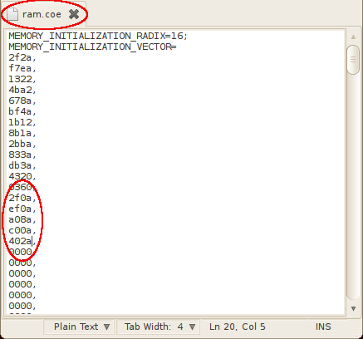363x339 pixels.
Task: Click the value 8b1a,
Action: point(22,133)
